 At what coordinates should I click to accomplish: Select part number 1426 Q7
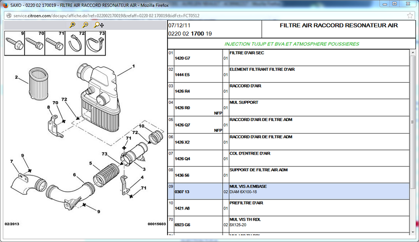tap(182, 125)
